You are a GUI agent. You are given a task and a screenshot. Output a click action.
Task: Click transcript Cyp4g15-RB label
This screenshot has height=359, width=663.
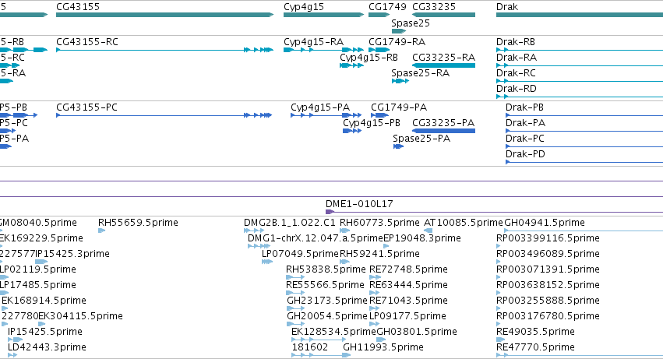coord(369,58)
